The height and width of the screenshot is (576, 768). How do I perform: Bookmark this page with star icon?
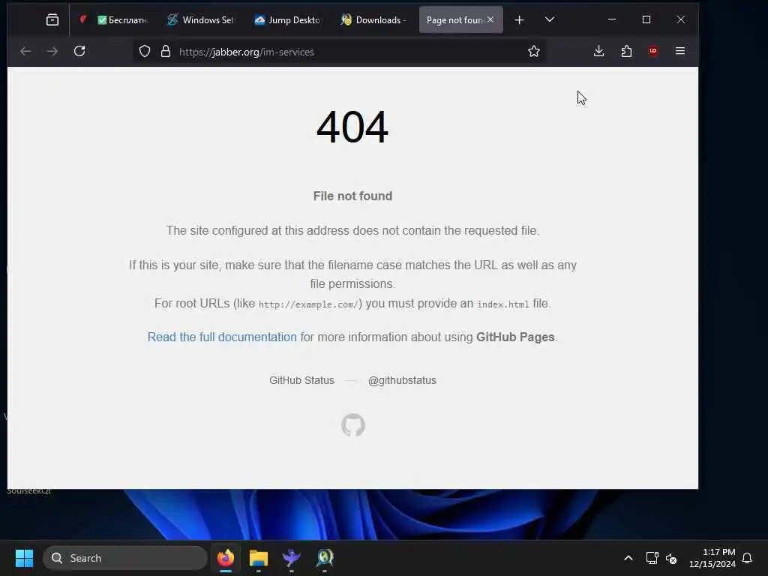(x=534, y=51)
